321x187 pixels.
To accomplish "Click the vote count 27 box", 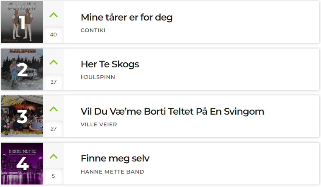I will click(54, 129).
